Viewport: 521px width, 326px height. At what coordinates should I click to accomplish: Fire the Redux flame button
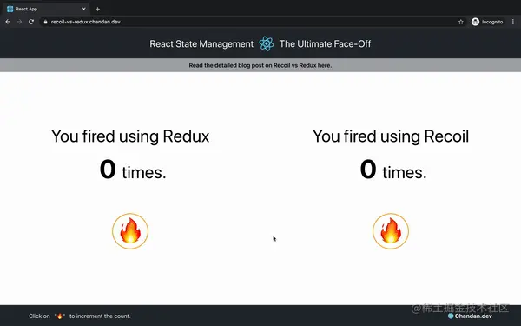tap(130, 231)
